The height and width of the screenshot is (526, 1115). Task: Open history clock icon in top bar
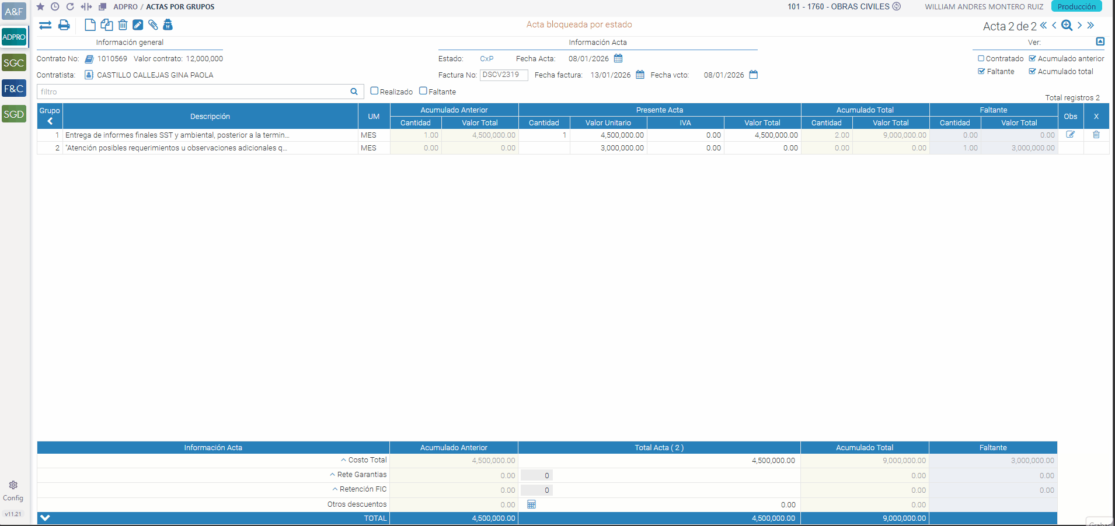click(55, 6)
